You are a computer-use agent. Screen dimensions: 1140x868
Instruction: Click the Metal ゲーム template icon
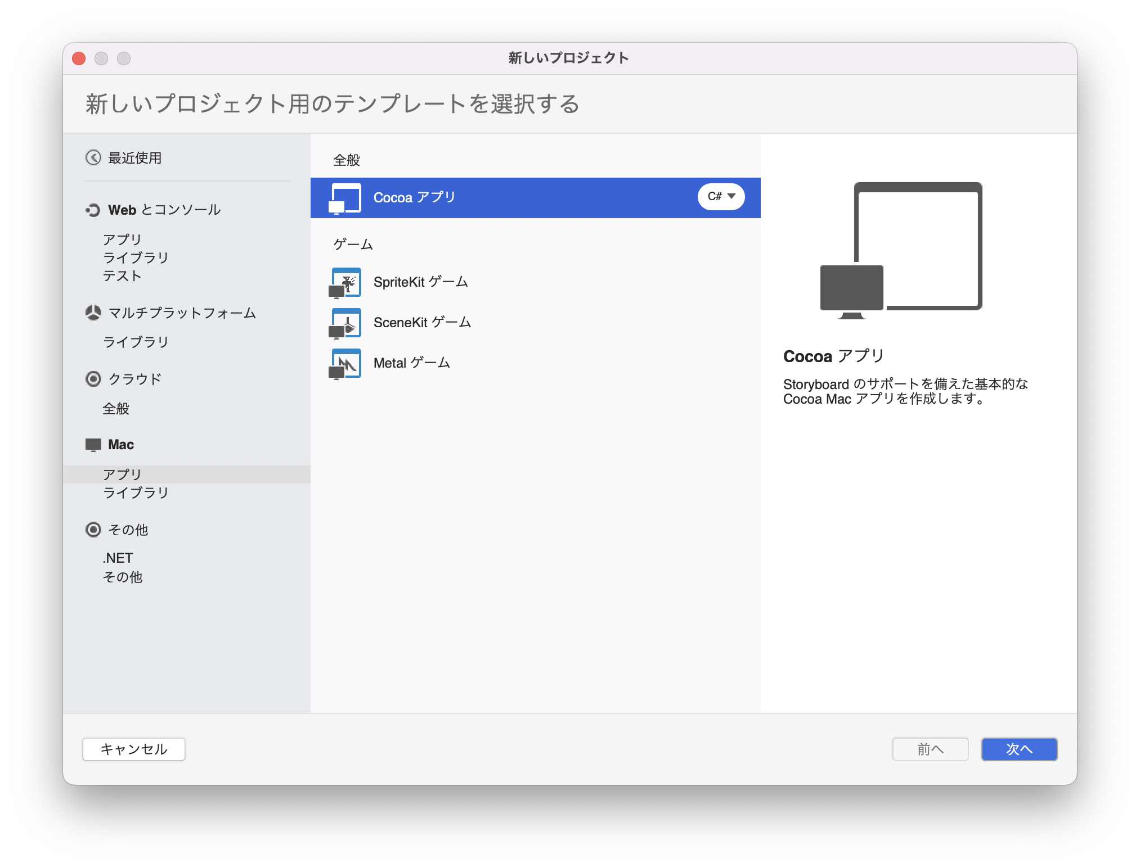pyautogui.click(x=345, y=364)
